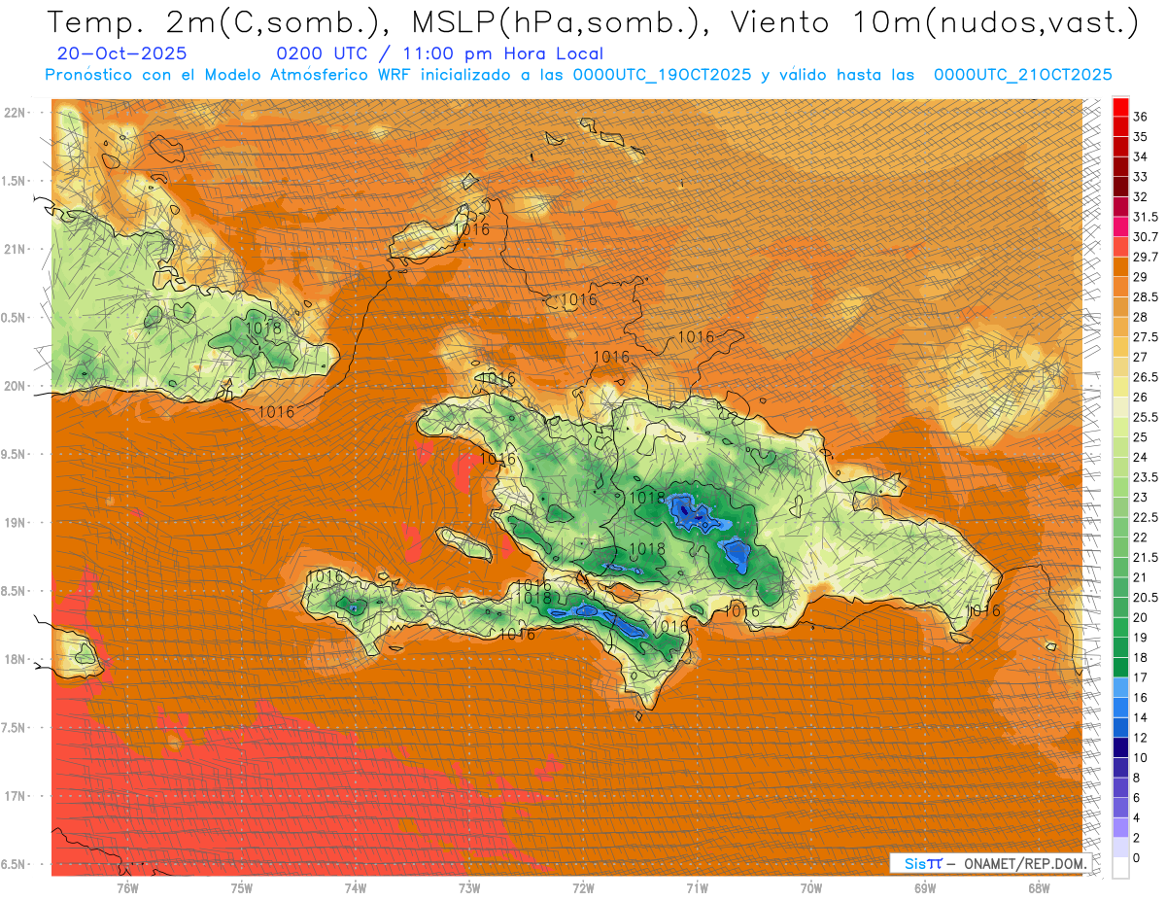The image size is (1166, 901).
Task: Click the legend value '31.5'
Action: coord(1145,217)
